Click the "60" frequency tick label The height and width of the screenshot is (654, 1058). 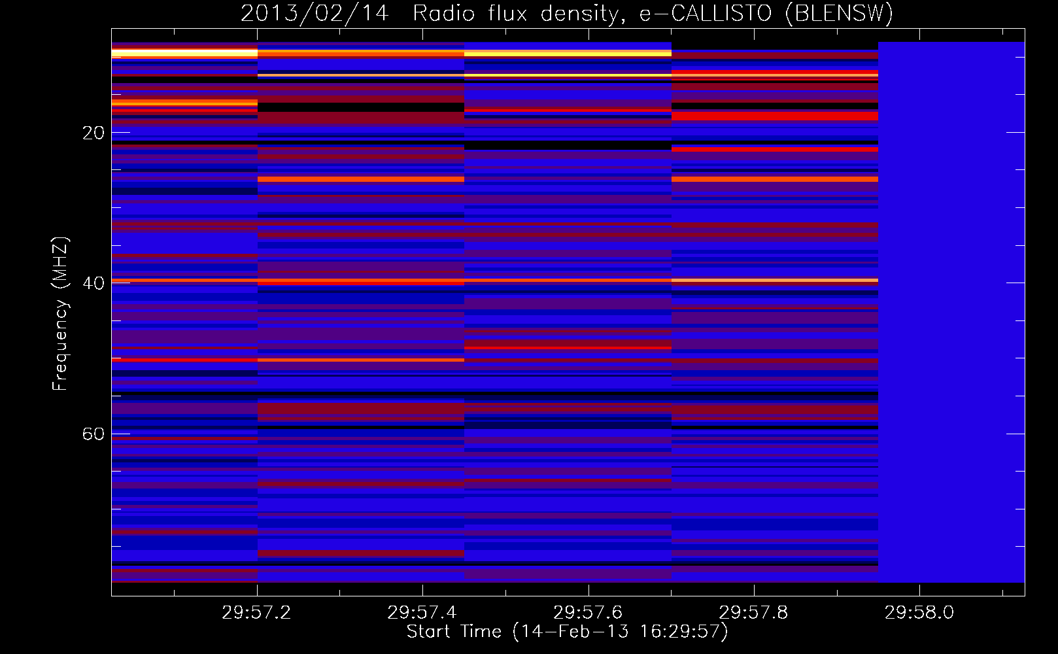pos(94,434)
